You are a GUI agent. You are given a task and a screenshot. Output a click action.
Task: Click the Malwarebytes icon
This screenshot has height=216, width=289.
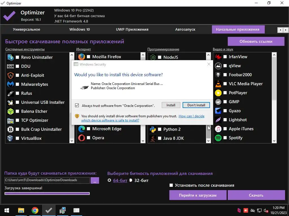point(10,84)
